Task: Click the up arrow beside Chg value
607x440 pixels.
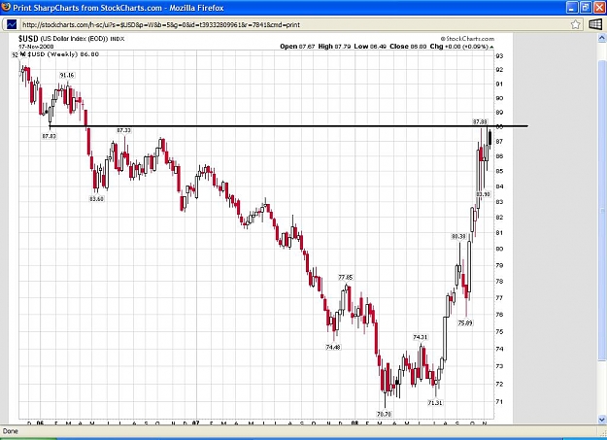Action: coord(491,47)
